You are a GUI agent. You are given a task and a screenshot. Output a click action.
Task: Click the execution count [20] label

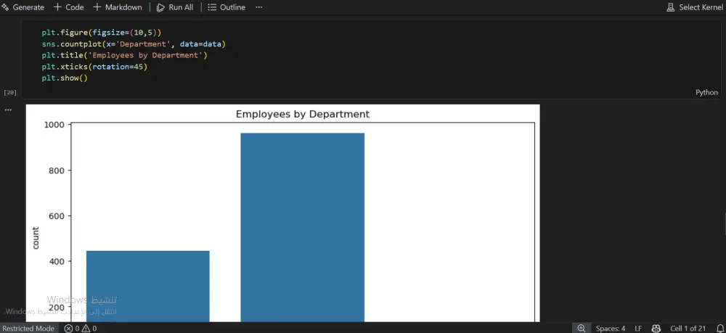(x=10, y=93)
